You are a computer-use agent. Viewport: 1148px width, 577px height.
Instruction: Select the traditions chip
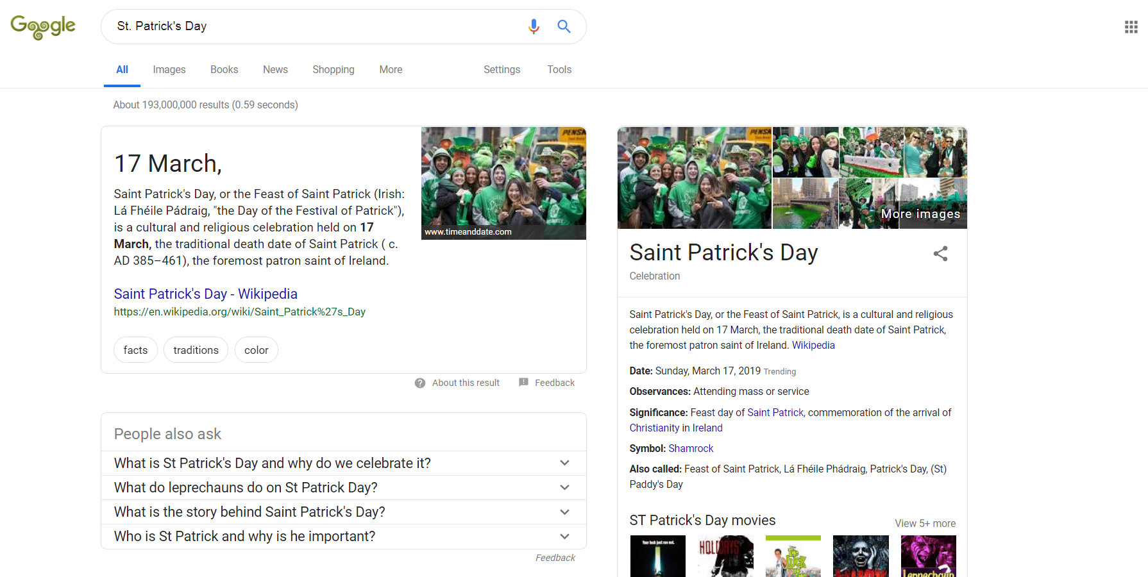[196, 350]
